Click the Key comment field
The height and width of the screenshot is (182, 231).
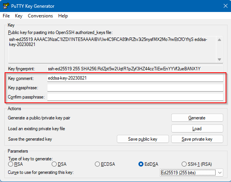click(x=135, y=78)
